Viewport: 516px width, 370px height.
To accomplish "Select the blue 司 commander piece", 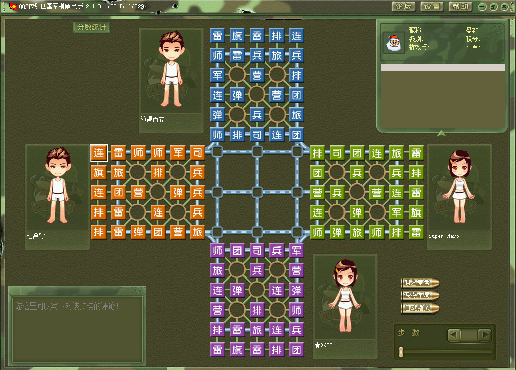I will pyautogui.click(x=257, y=135).
